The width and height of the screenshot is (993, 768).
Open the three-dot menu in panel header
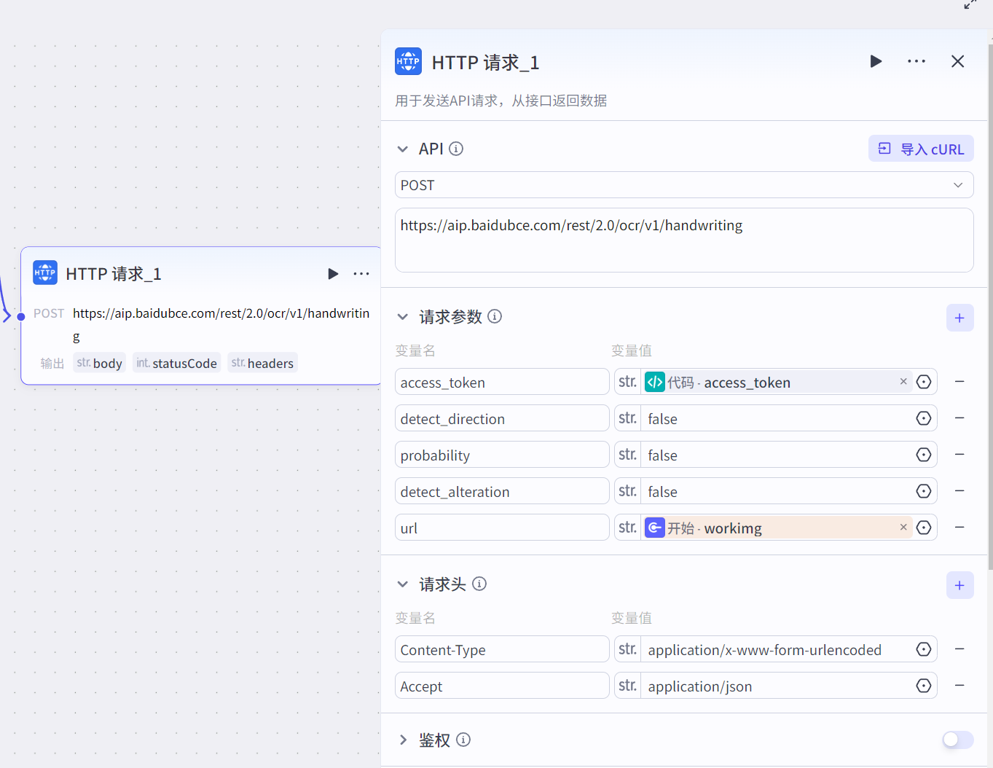(x=917, y=61)
